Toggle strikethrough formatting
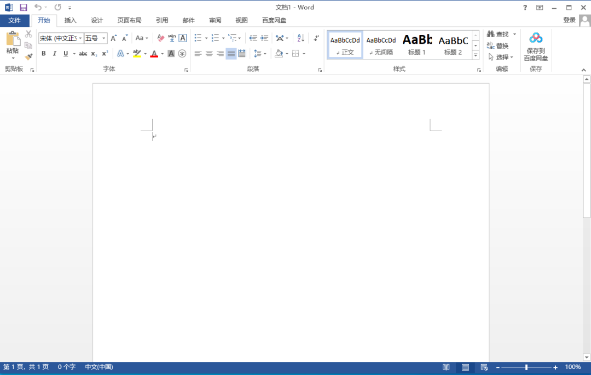 (83, 54)
